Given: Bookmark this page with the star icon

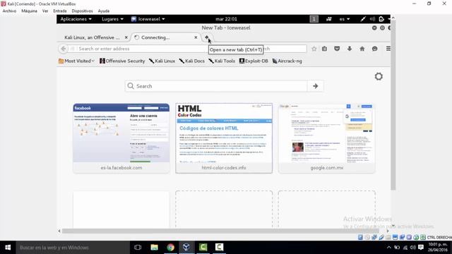Looking at the screenshot, I should 314,49.
